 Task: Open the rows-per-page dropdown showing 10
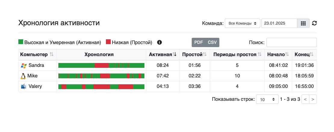point(267,99)
